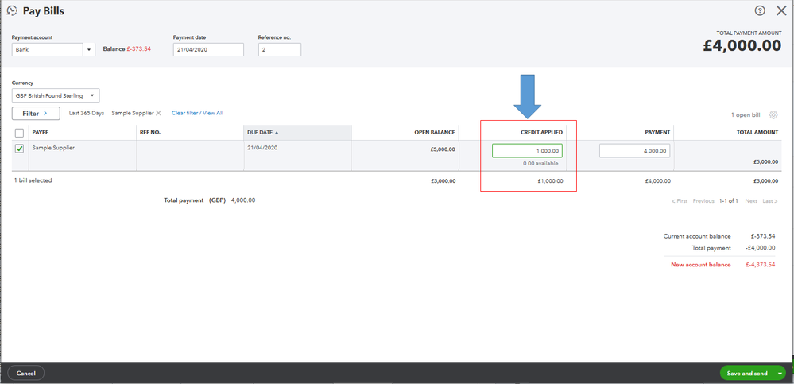
Task: Go to Previous page link
Action: (x=703, y=201)
